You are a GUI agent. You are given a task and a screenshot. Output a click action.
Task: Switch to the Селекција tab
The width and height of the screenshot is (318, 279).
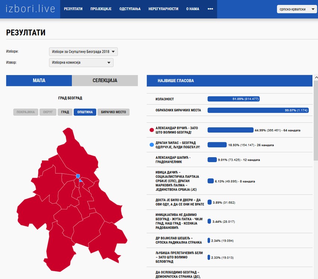[x=105, y=81]
